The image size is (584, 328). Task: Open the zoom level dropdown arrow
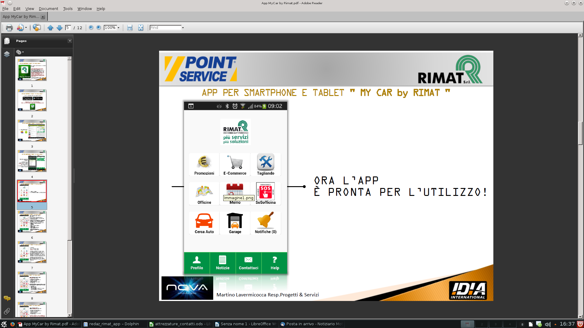click(x=119, y=28)
